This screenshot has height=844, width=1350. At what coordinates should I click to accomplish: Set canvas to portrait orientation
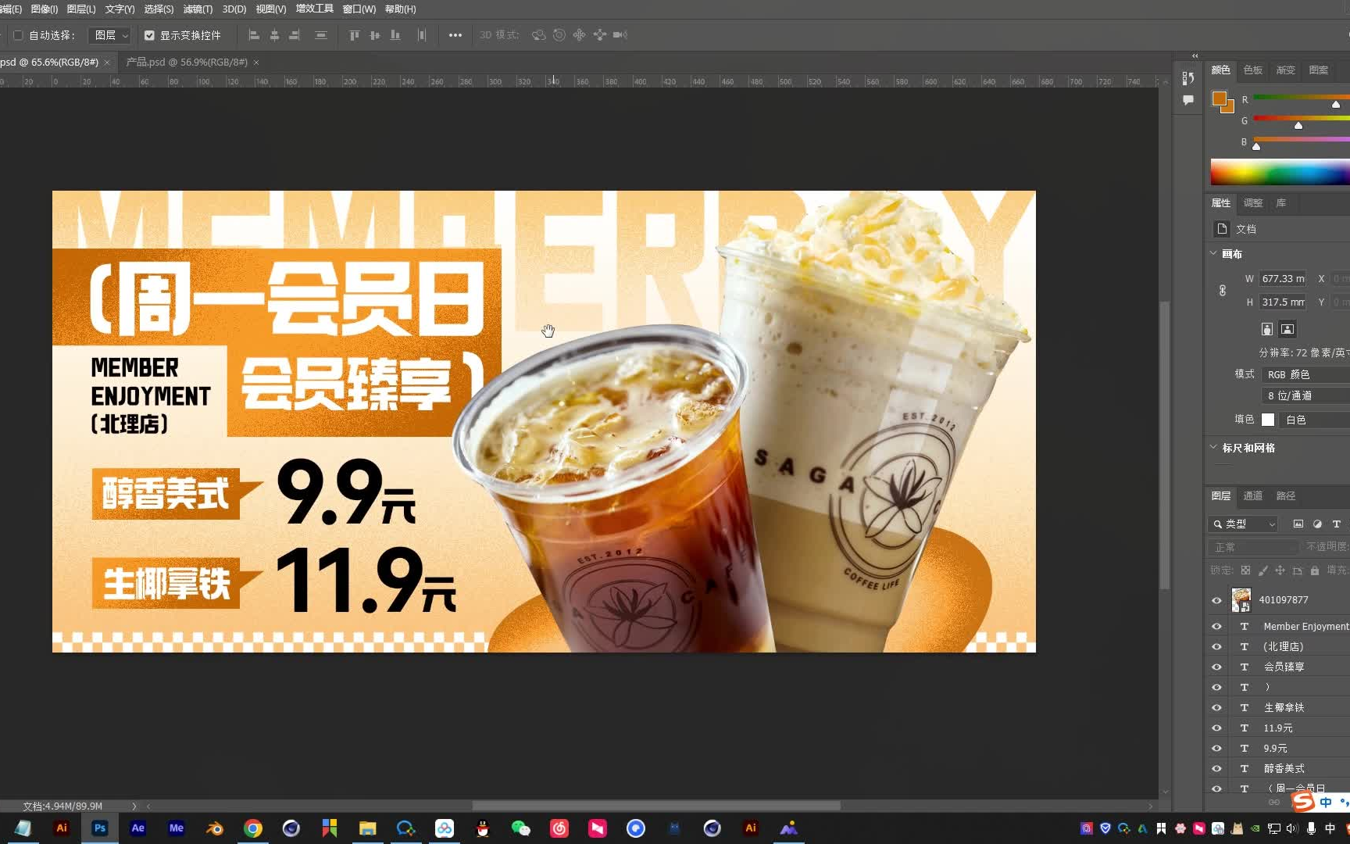[1267, 329]
